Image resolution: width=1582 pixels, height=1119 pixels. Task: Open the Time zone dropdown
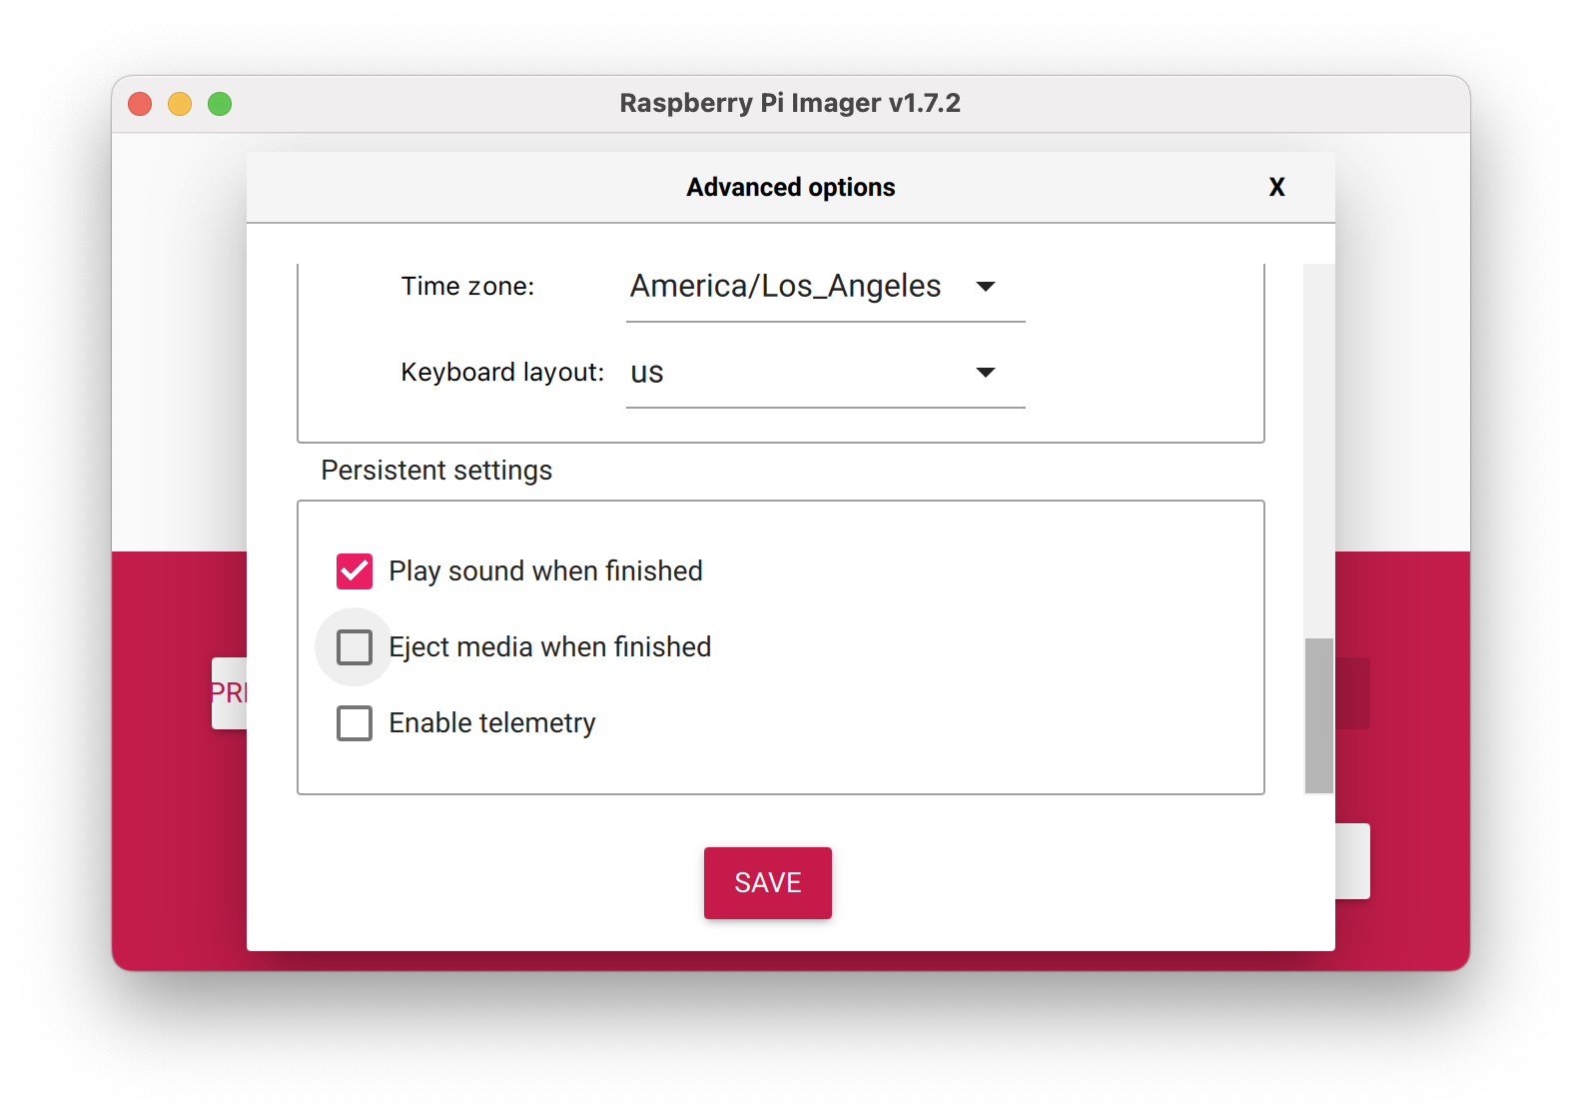(825, 287)
